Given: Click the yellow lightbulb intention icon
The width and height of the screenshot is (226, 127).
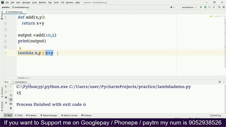Looking at the screenshot, I should point(20,48).
